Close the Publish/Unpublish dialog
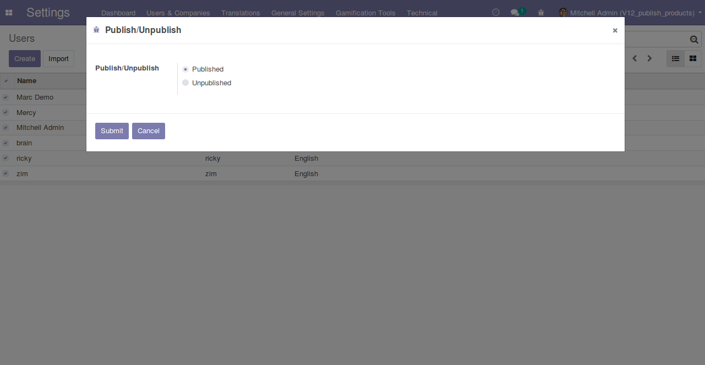The width and height of the screenshot is (705, 365). click(x=615, y=31)
